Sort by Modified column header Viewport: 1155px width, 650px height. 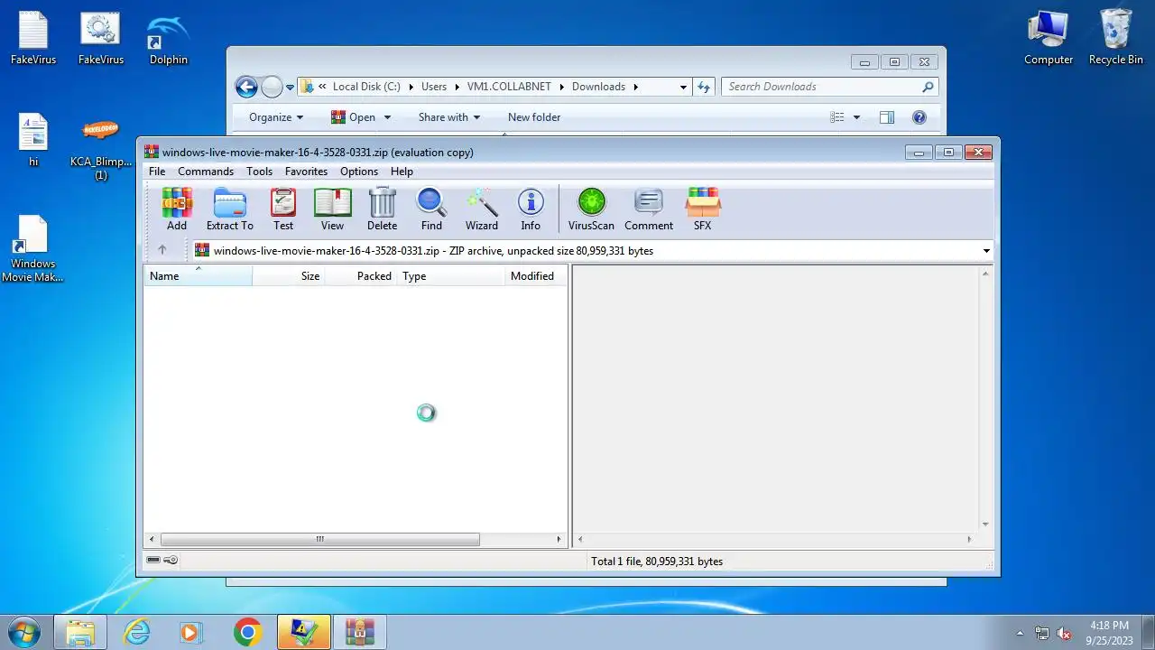click(x=536, y=276)
